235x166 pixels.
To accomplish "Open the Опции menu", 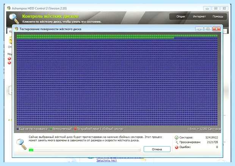I will [180, 17].
